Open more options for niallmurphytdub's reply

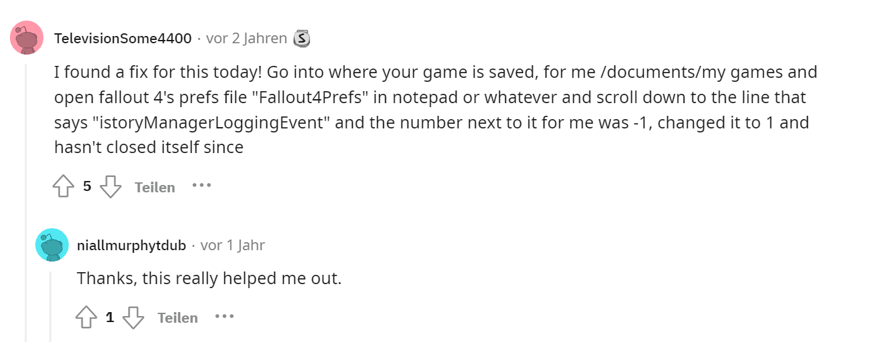(x=224, y=317)
